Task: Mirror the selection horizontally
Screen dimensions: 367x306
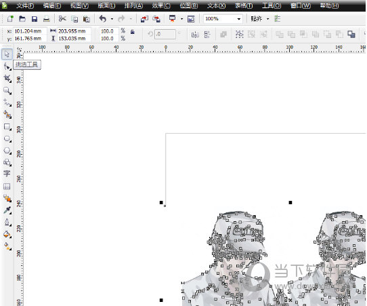Action: 195,35
